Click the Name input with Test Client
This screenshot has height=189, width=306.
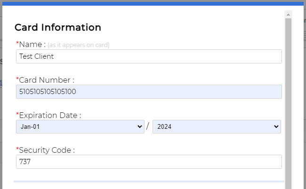click(x=149, y=56)
